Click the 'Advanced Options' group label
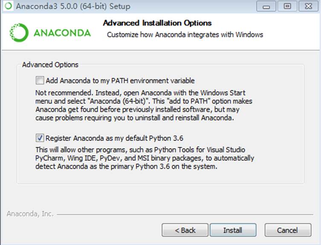The height and width of the screenshot is (245, 321). [x=50, y=65]
